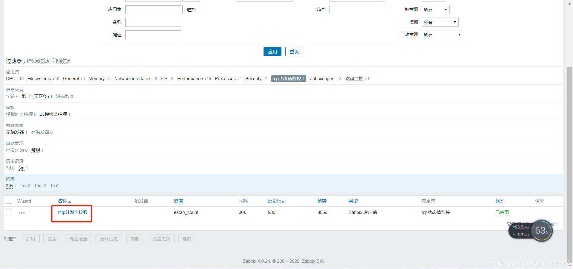
Task: Sort the table by the 类型 column
Action: point(353,201)
